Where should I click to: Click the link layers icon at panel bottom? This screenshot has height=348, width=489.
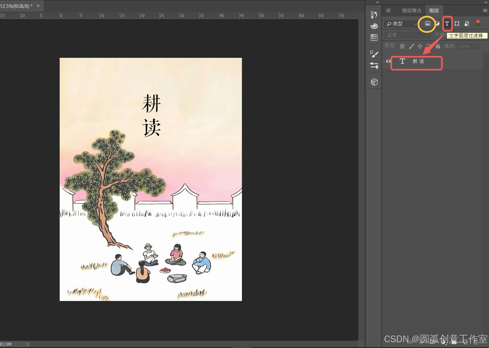410,342
